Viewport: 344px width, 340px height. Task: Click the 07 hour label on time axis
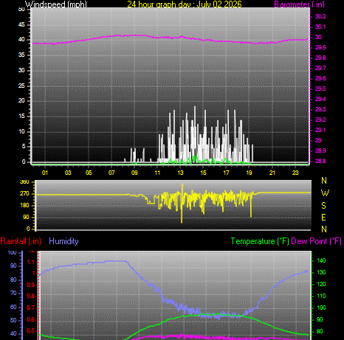(111, 173)
